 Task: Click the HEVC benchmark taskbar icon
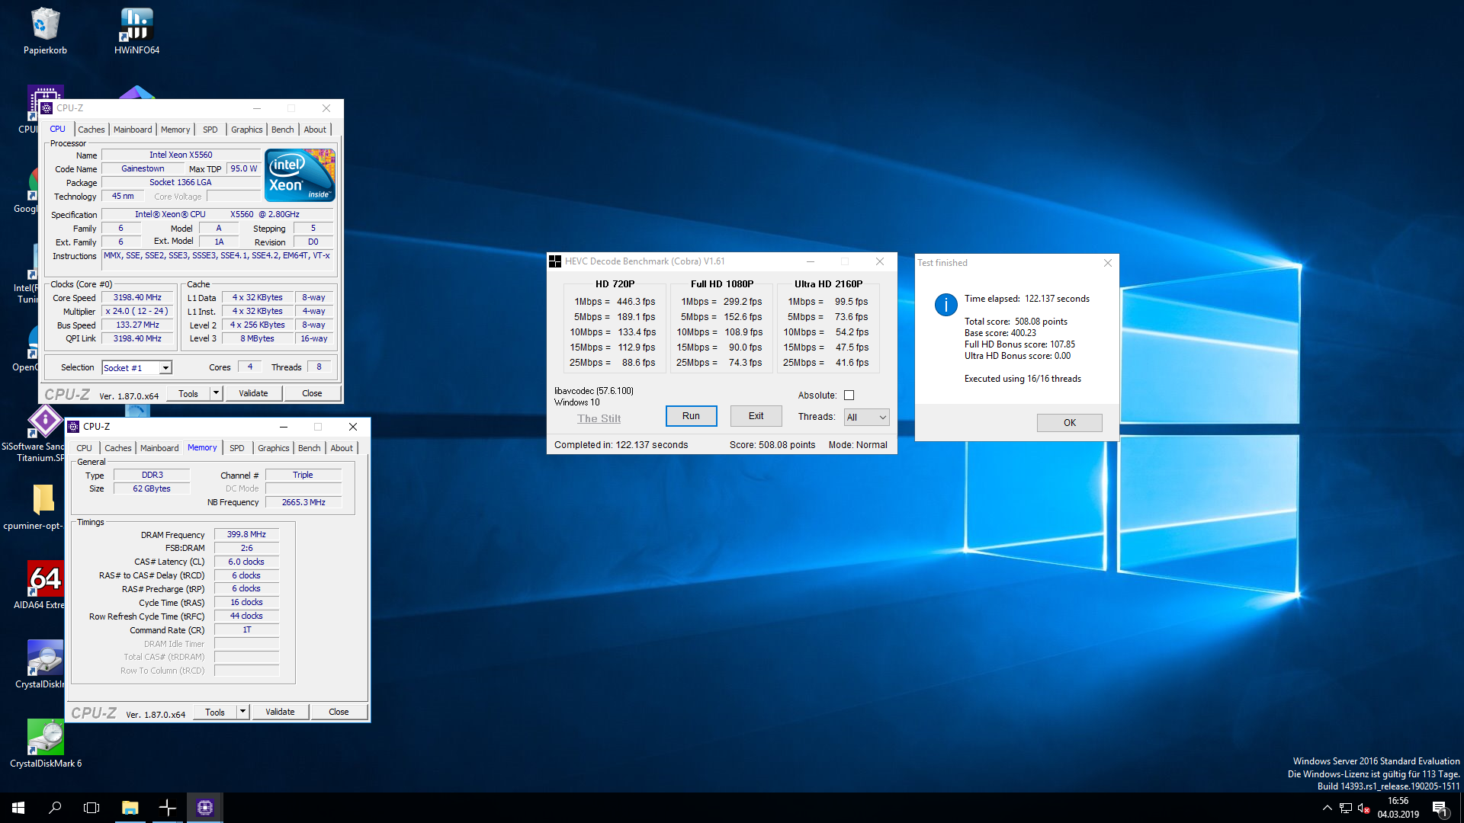click(168, 808)
